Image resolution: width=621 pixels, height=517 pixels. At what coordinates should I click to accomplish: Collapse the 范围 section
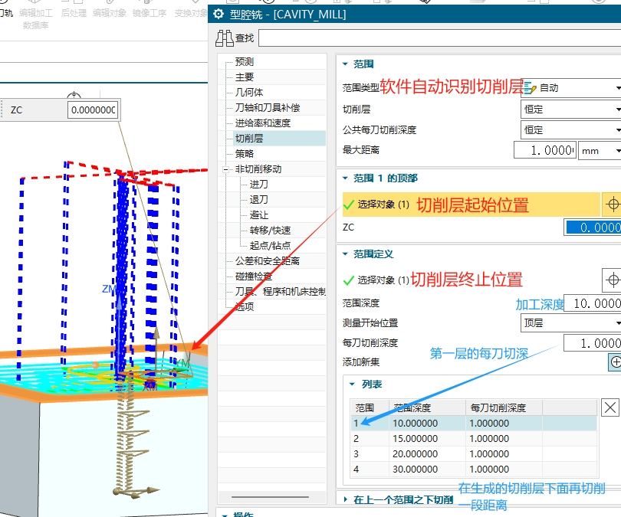pos(345,64)
